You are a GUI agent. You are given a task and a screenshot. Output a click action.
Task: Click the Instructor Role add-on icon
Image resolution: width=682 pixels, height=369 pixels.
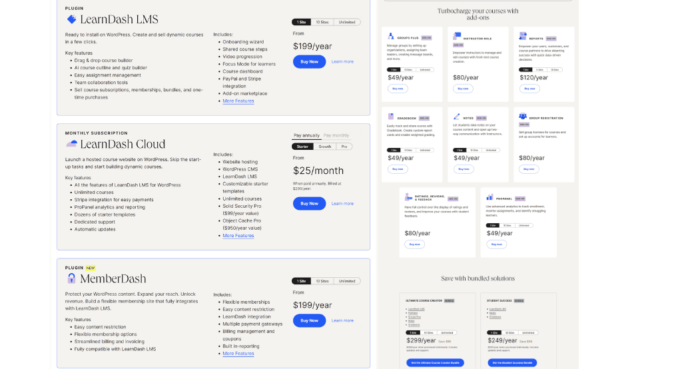(x=457, y=36)
